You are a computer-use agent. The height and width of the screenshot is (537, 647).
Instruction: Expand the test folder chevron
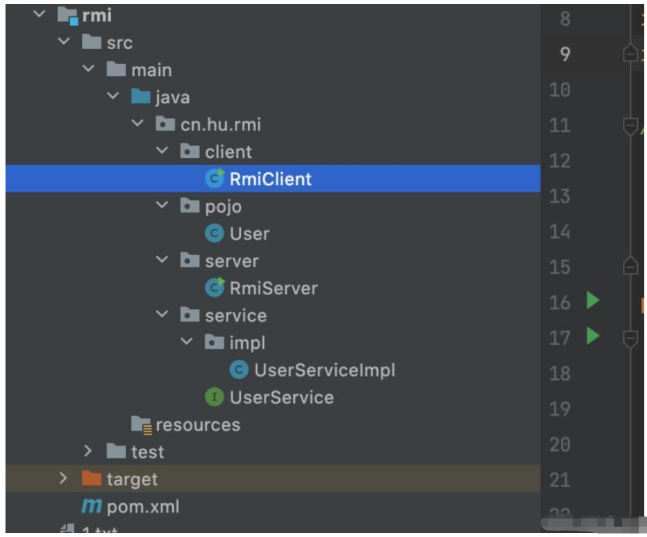click(x=88, y=451)
